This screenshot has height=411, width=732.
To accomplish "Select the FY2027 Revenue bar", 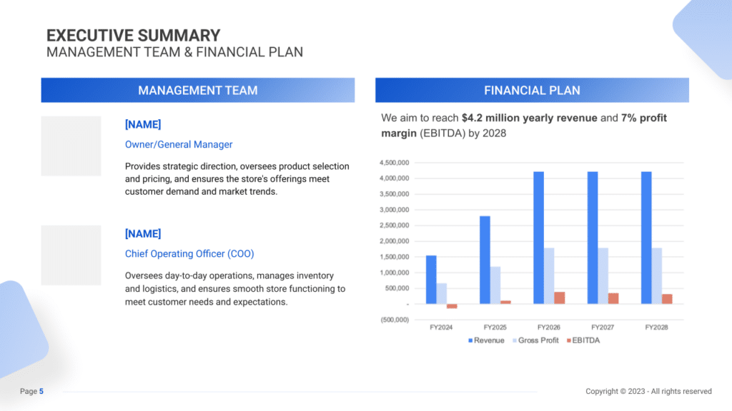I will pos(593,238).
